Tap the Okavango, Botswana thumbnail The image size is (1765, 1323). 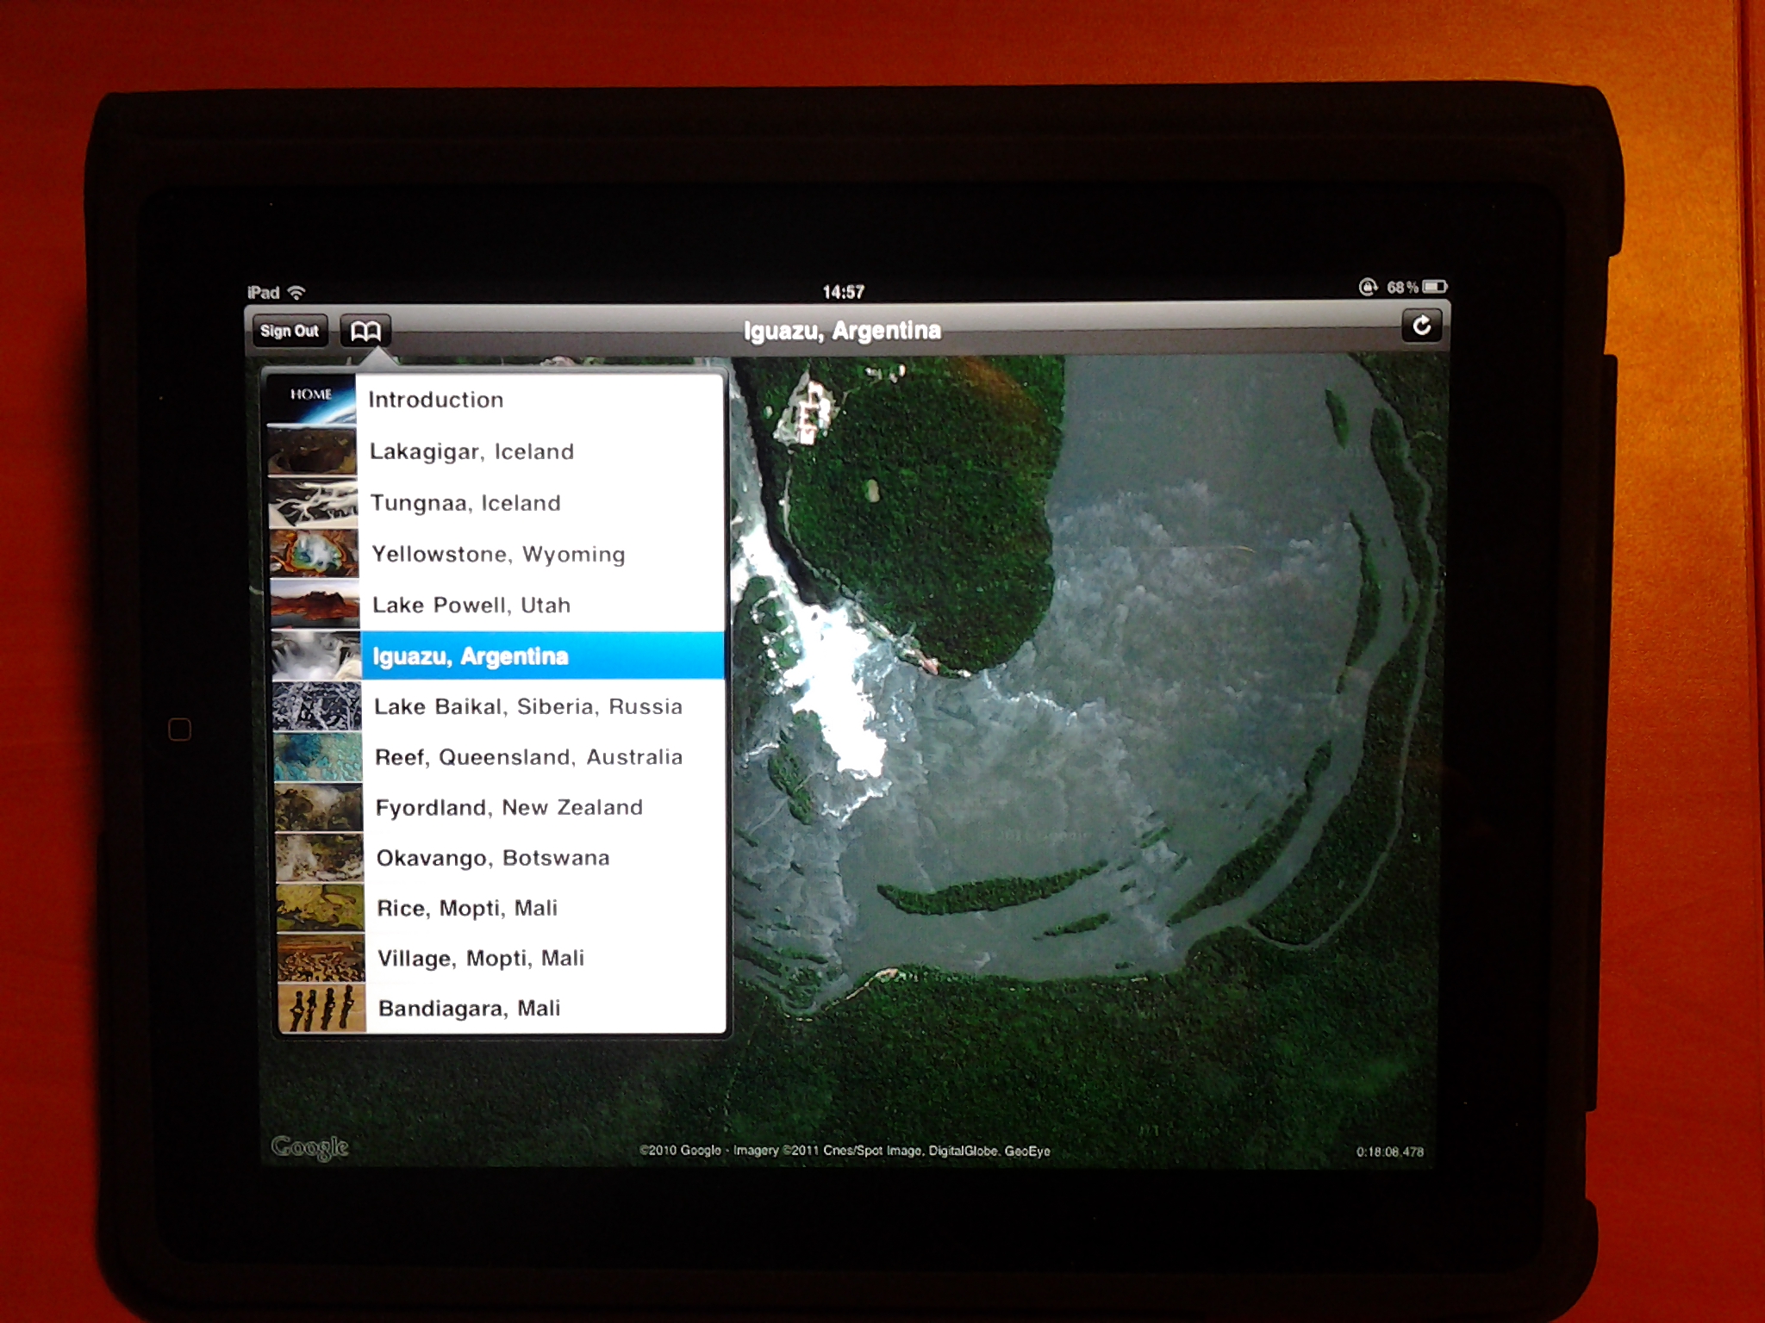click(319, 857)
